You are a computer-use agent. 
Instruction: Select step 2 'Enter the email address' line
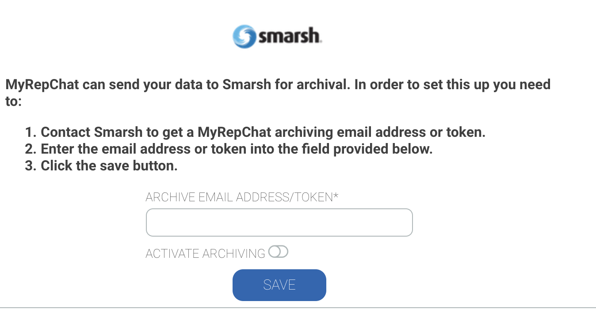[236, 149]
